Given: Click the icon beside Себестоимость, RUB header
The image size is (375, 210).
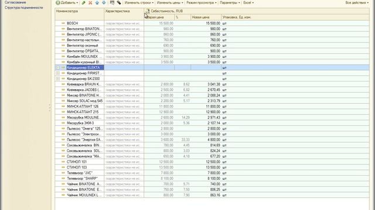Looking at the screenshot, I should point(148,11).
